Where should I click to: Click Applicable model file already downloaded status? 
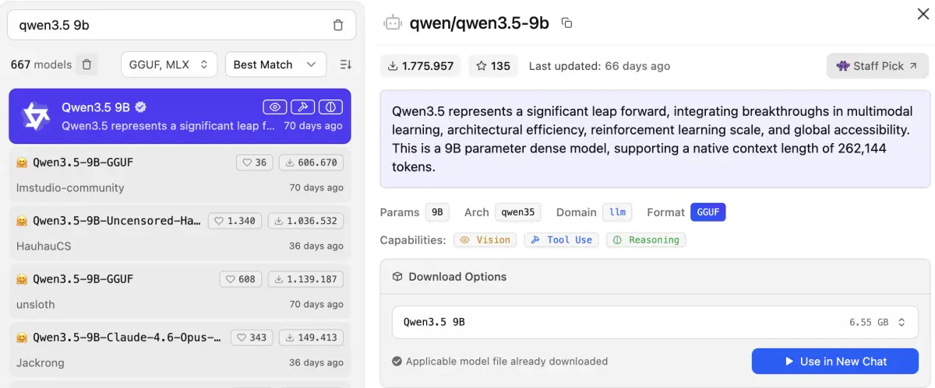(499, 362)
